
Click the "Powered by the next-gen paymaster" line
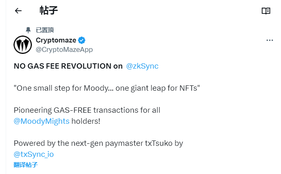(98, 143)
